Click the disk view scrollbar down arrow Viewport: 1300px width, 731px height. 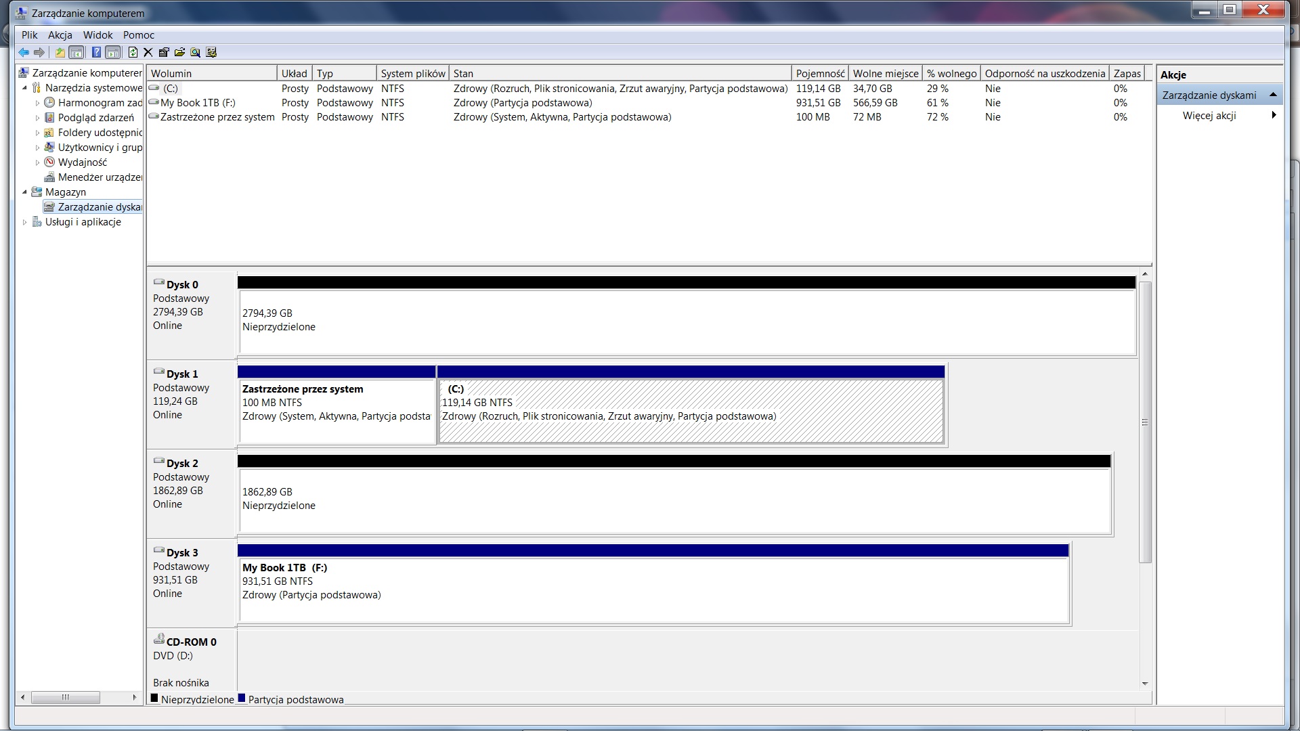pos(1145,684)
